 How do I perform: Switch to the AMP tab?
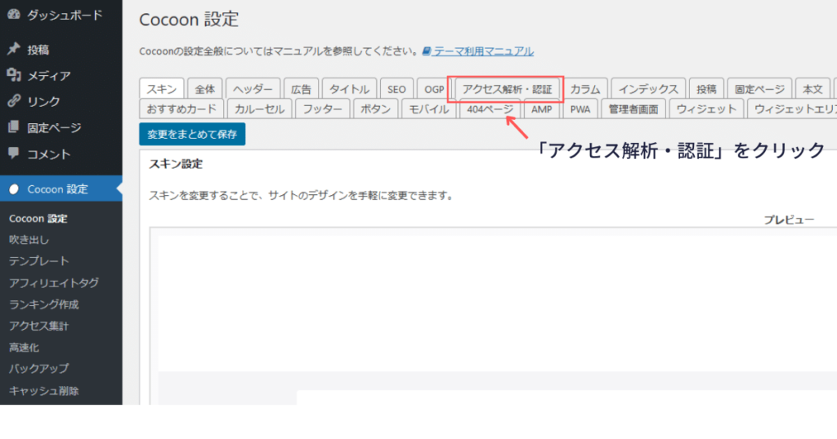coord(541,109)
